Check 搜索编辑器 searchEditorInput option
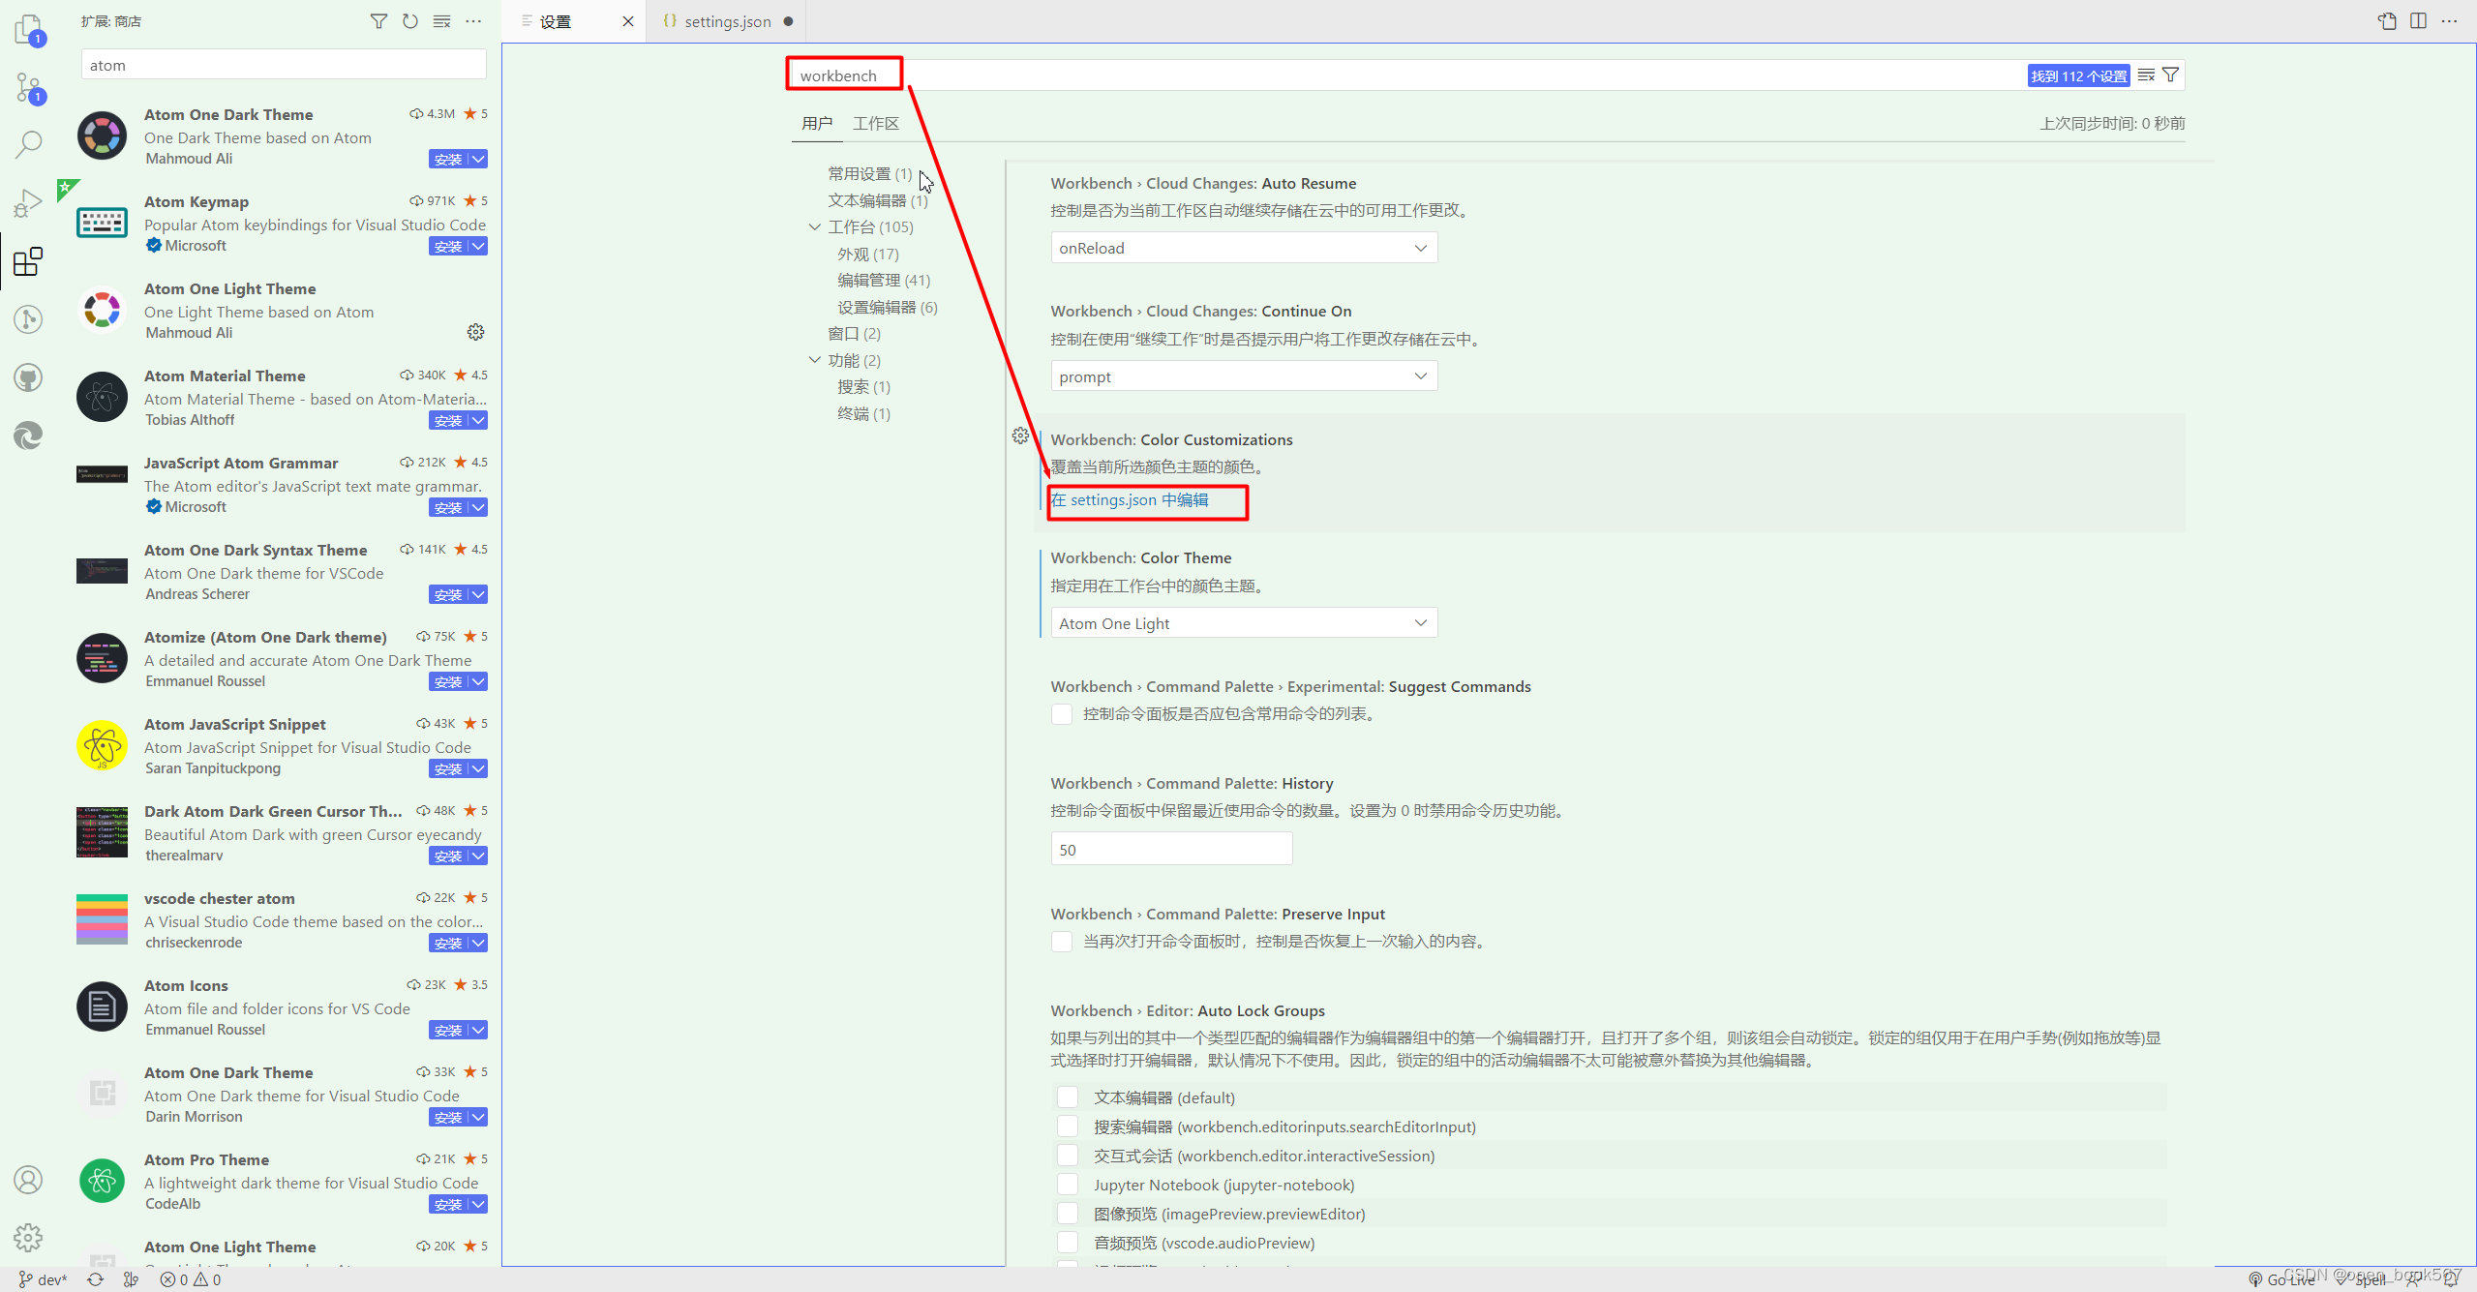Screen dimensions: 2477x1292 click(x=1068, y=1126)
